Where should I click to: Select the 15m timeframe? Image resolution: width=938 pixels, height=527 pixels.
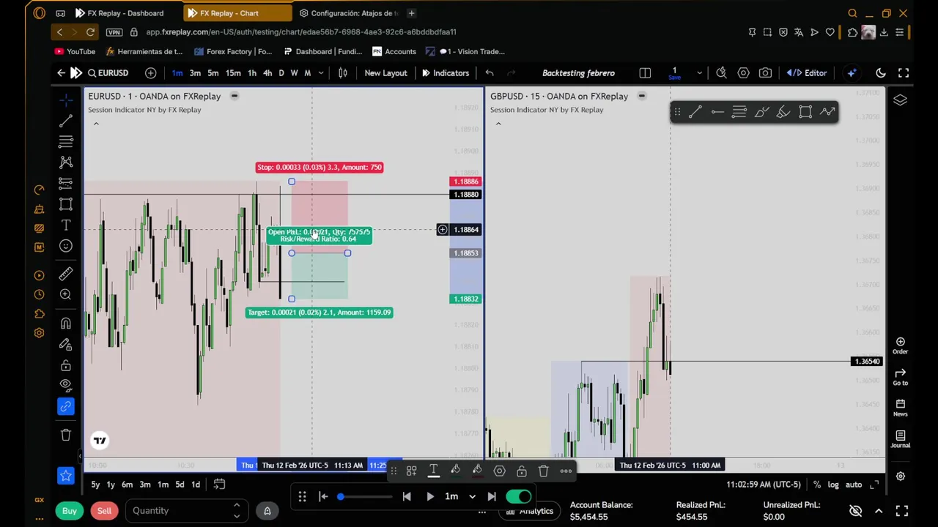pos(233,73)
